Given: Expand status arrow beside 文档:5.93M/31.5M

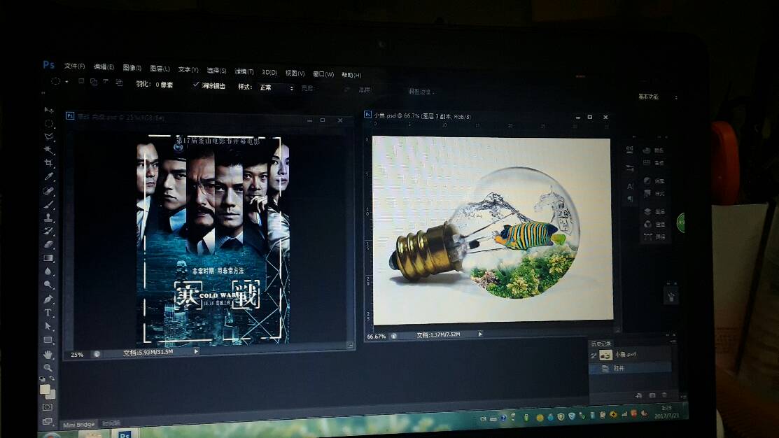Looking at the screenshot, I should (x=196, y=351).
